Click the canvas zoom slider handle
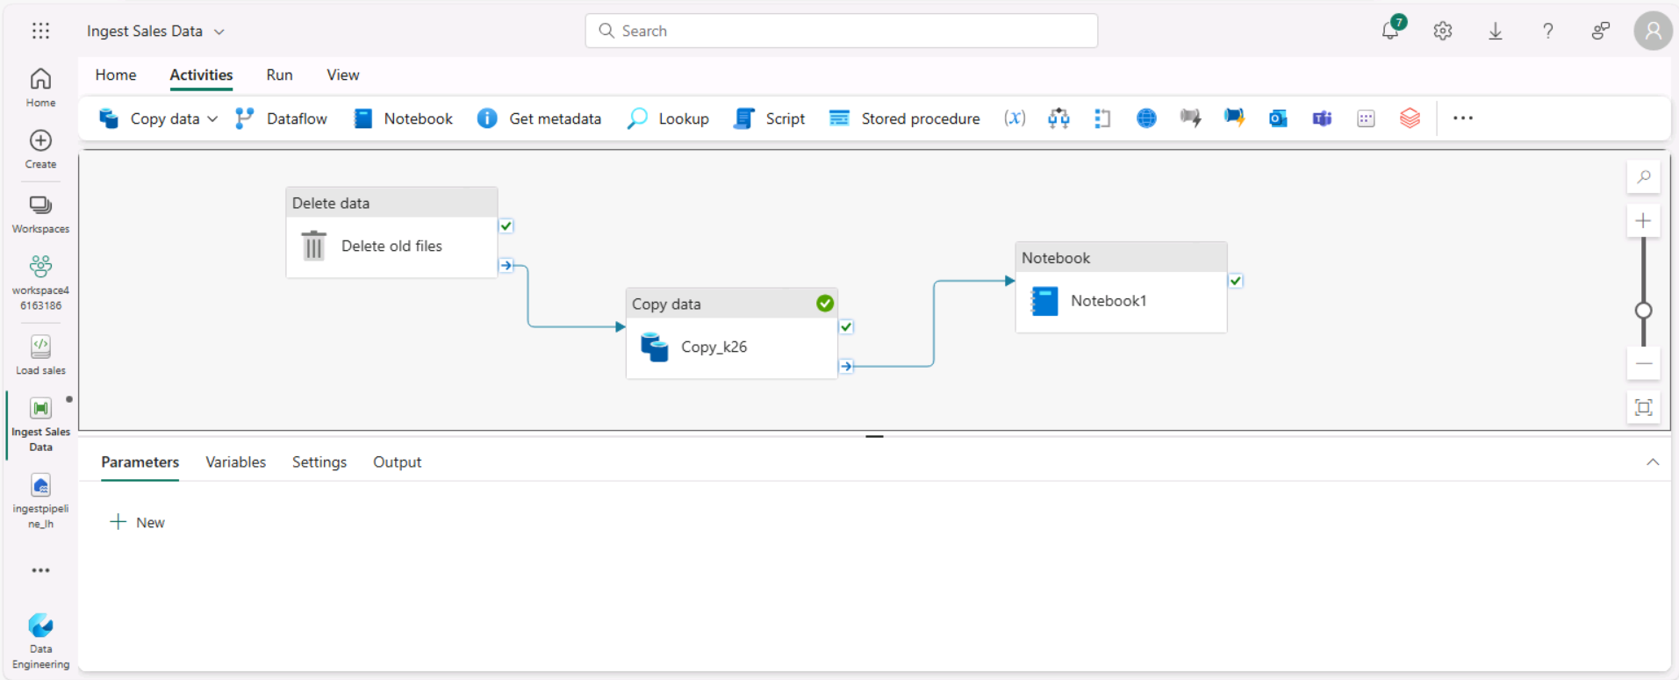 pos(1644,311)
